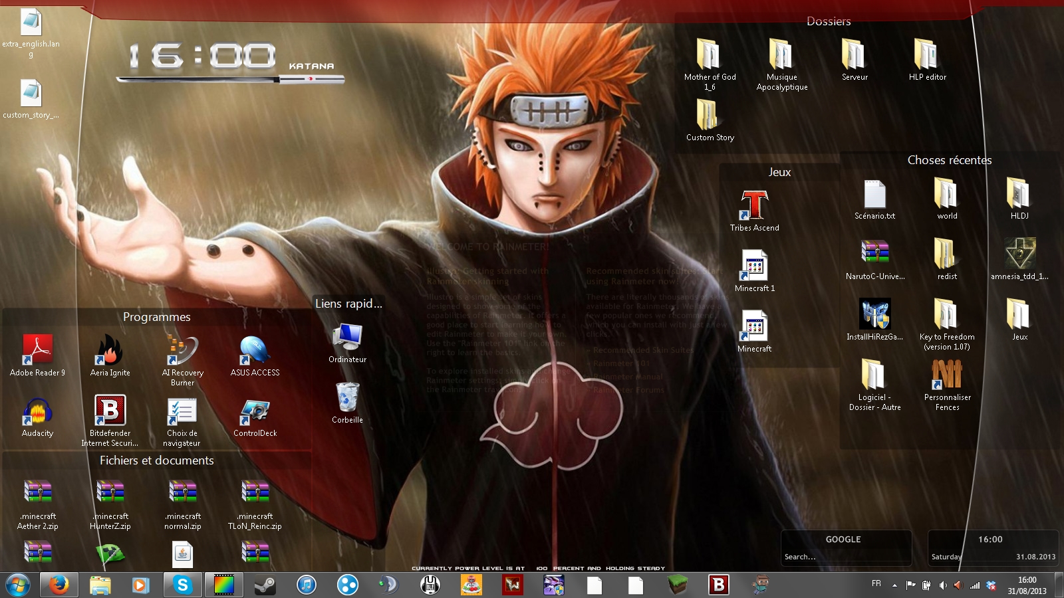
Task: Open Bitdefender B icon in taskbar
Action: (x=718, y=585)
